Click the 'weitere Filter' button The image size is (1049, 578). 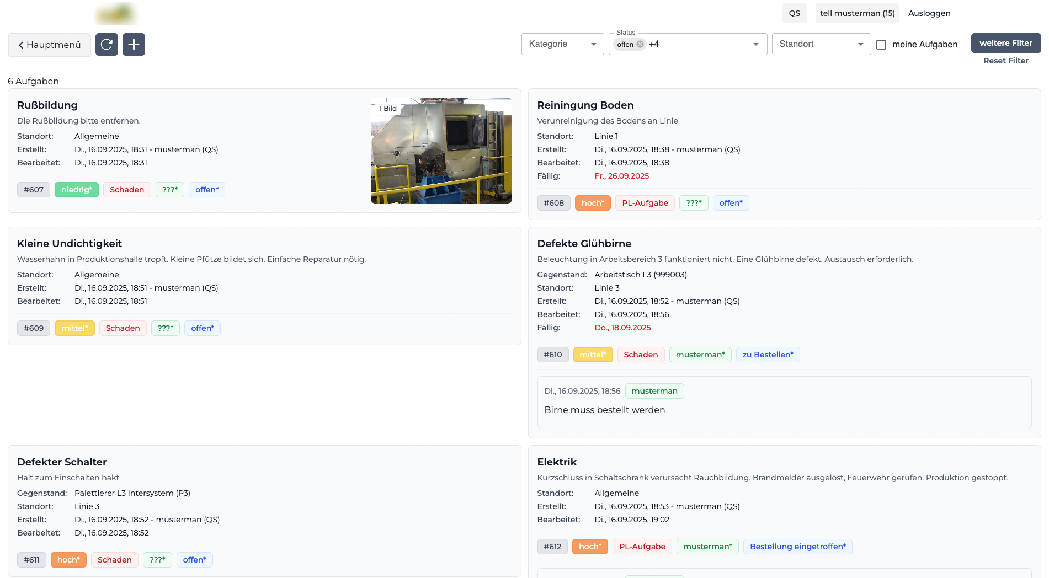point(1005,42)
